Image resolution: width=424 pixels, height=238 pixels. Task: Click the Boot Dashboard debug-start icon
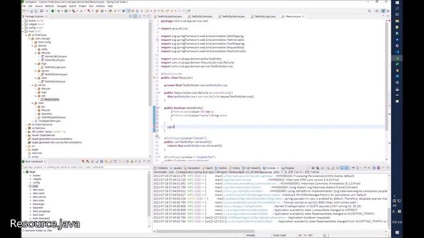pos(87,161)
